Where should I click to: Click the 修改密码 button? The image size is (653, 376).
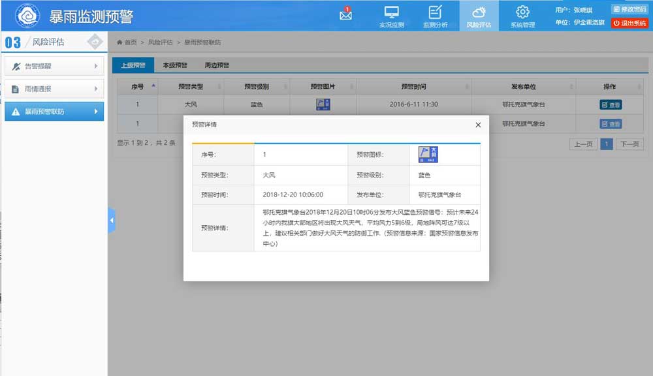[629, 9]
